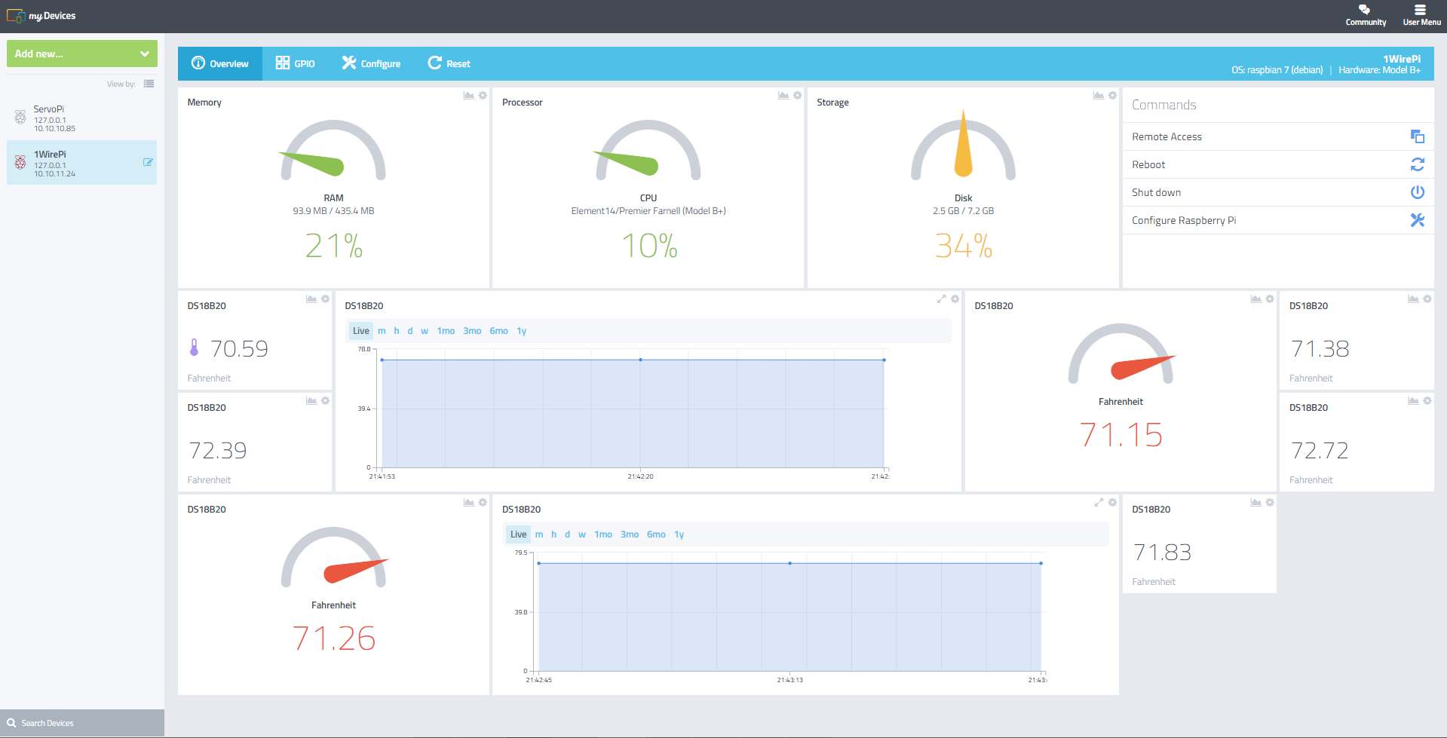Select 6mo range on the upper DS18B20 chart
The width and height of the screenshot is (1447, 738).
pyautogui.click(x=498, y=331)
